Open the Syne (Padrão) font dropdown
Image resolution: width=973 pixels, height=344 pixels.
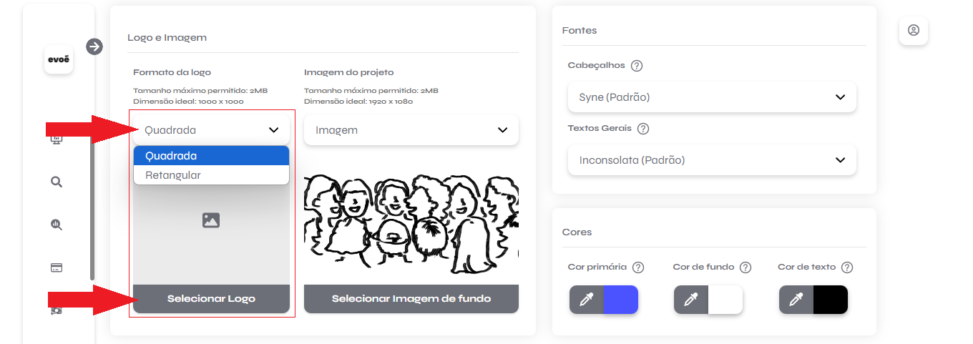click(x=712, y=97)
